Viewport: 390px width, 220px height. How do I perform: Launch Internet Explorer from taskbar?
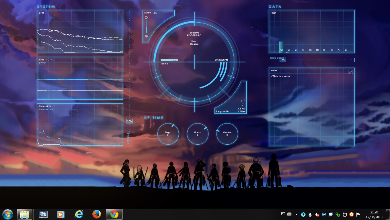(x=79, y=214)
